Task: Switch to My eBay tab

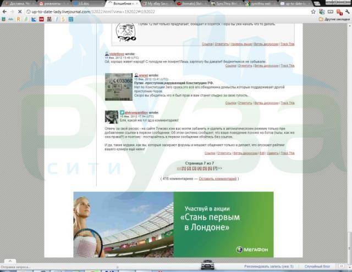Action: (157, 4)
